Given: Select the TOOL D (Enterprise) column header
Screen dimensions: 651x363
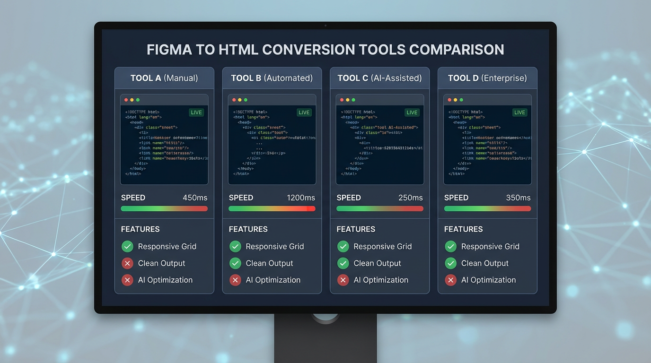Looking at the screenshot, I should 487,78.
